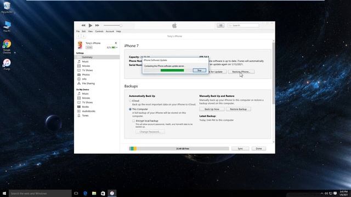Click the Sync button
The width and height of the screenshot is (351, 197).
coord(240,148)
